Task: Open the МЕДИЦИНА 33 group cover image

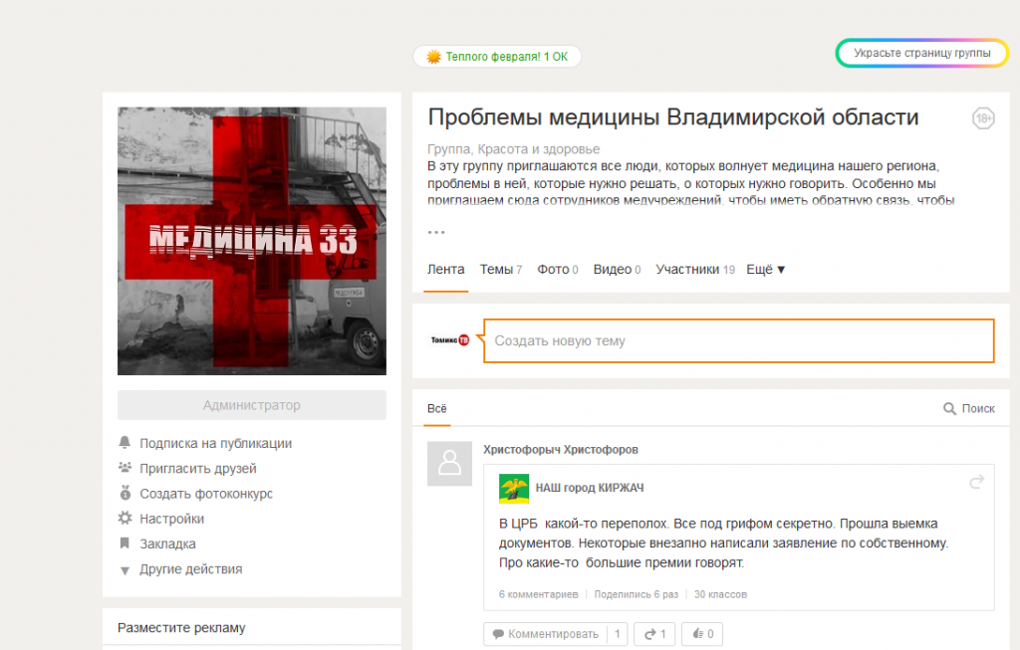Action: 252,241
